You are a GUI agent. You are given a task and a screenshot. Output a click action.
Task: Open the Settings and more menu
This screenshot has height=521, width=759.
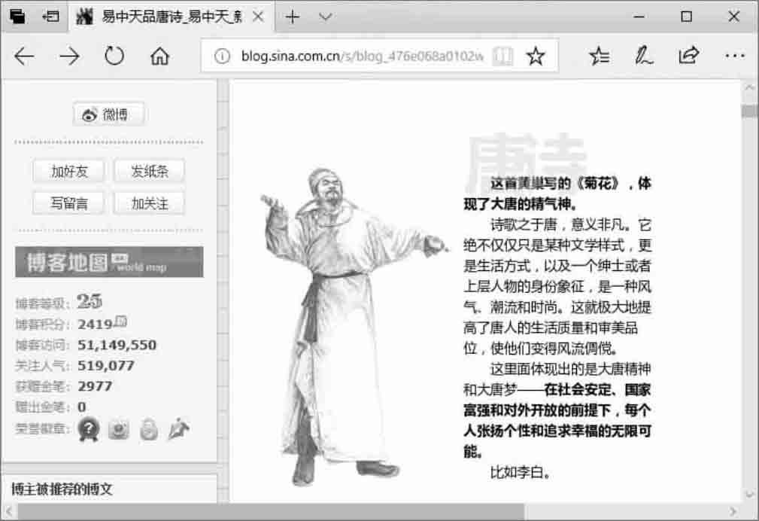point(734,56)
